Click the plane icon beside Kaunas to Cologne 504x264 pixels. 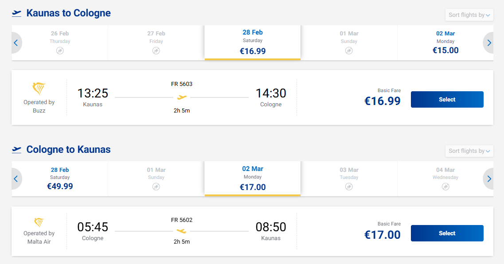click(x=17, y=13)
